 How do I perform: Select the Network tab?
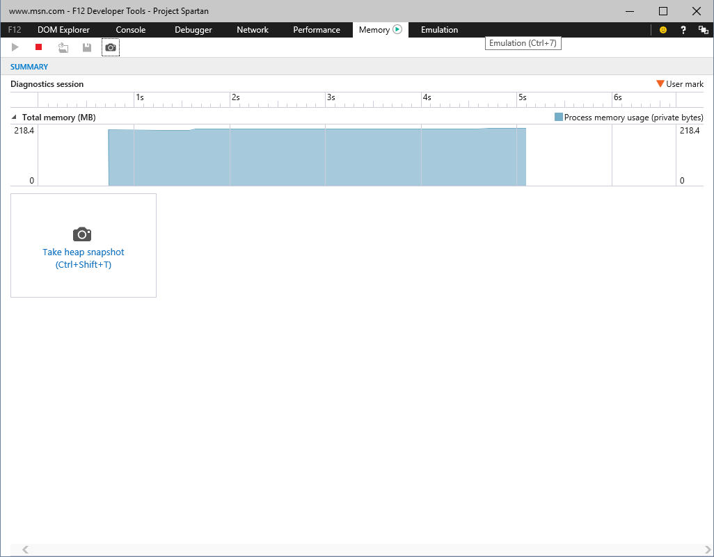(x=253, y=30)
